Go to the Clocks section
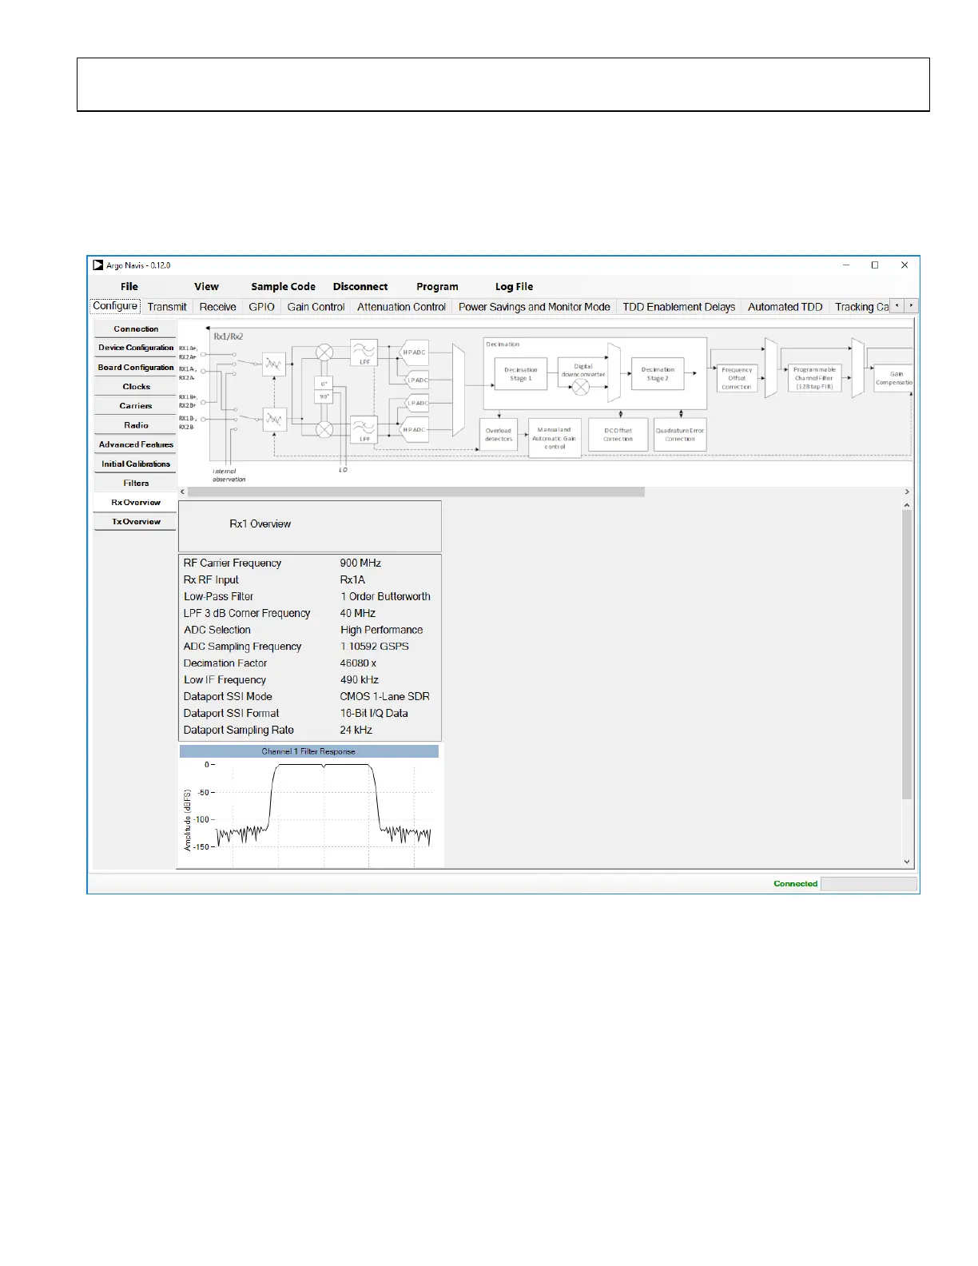Viewport: 978px width, 1266px height. (x=136, y=387)
